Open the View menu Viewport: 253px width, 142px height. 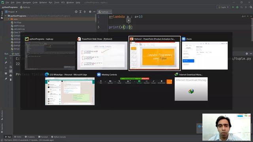tap(19, 2)
